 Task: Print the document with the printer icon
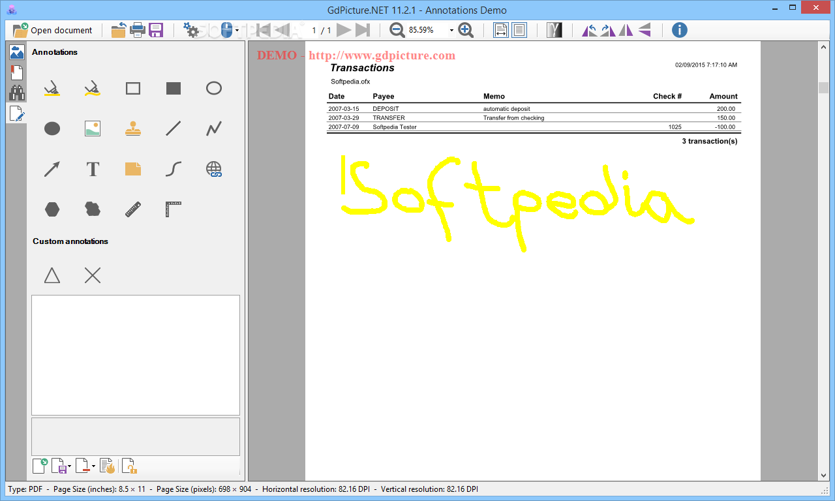click(137, 30)
